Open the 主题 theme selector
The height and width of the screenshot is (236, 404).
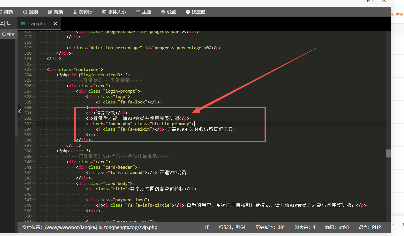point(143,11)
